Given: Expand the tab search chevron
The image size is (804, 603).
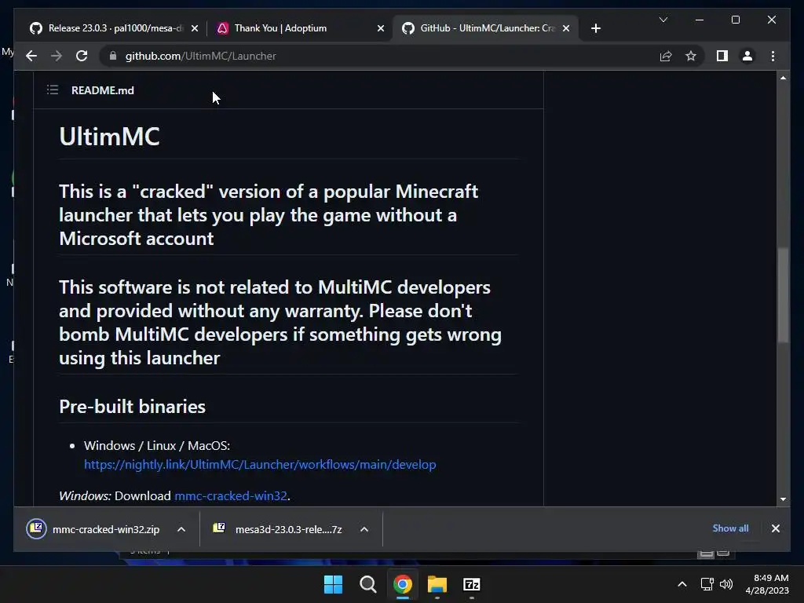Looking at the screenshot, I should (663, 20).
